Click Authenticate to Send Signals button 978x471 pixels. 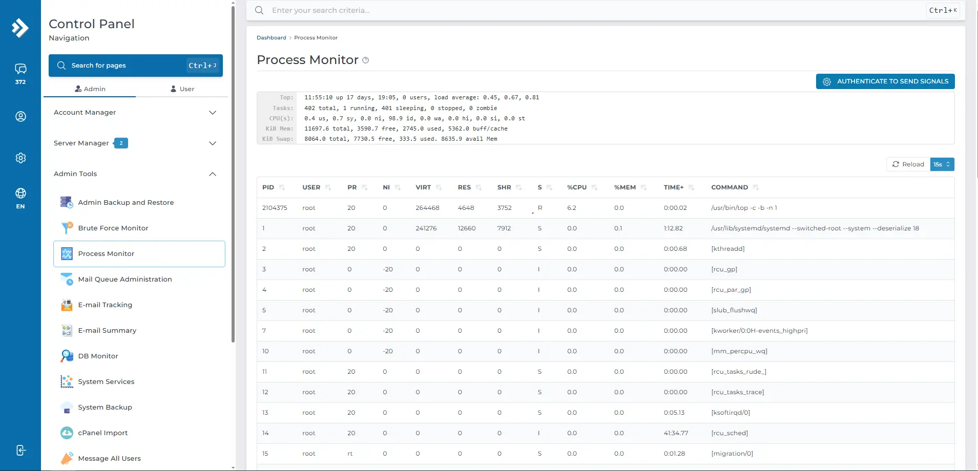click(x=885, y=81)
